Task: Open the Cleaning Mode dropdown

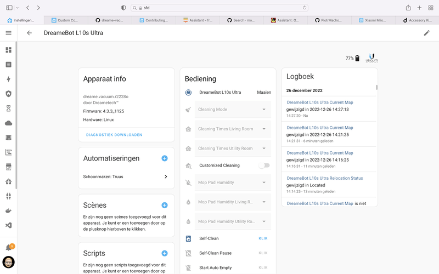Action: [233, 109]
